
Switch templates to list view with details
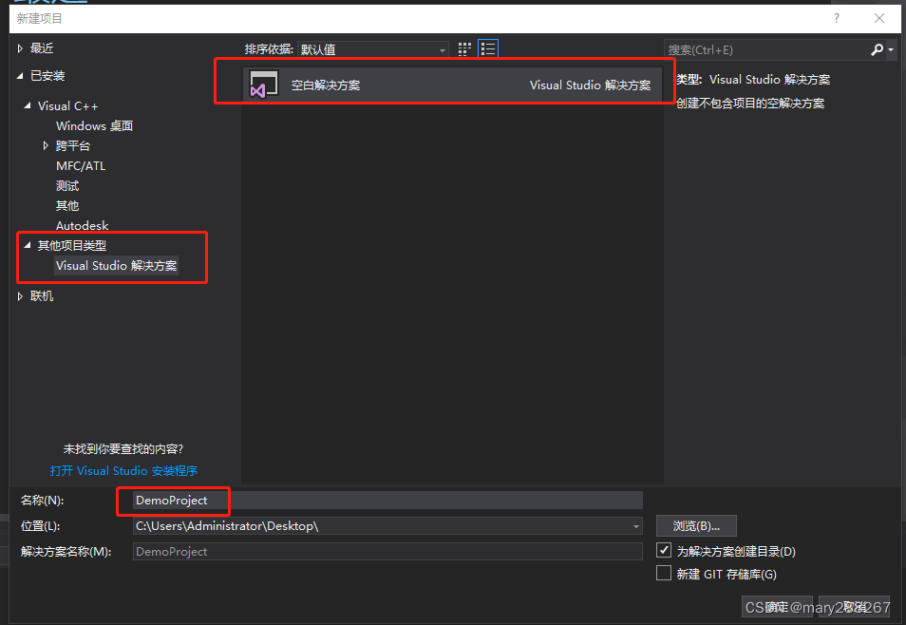point(487,48)
